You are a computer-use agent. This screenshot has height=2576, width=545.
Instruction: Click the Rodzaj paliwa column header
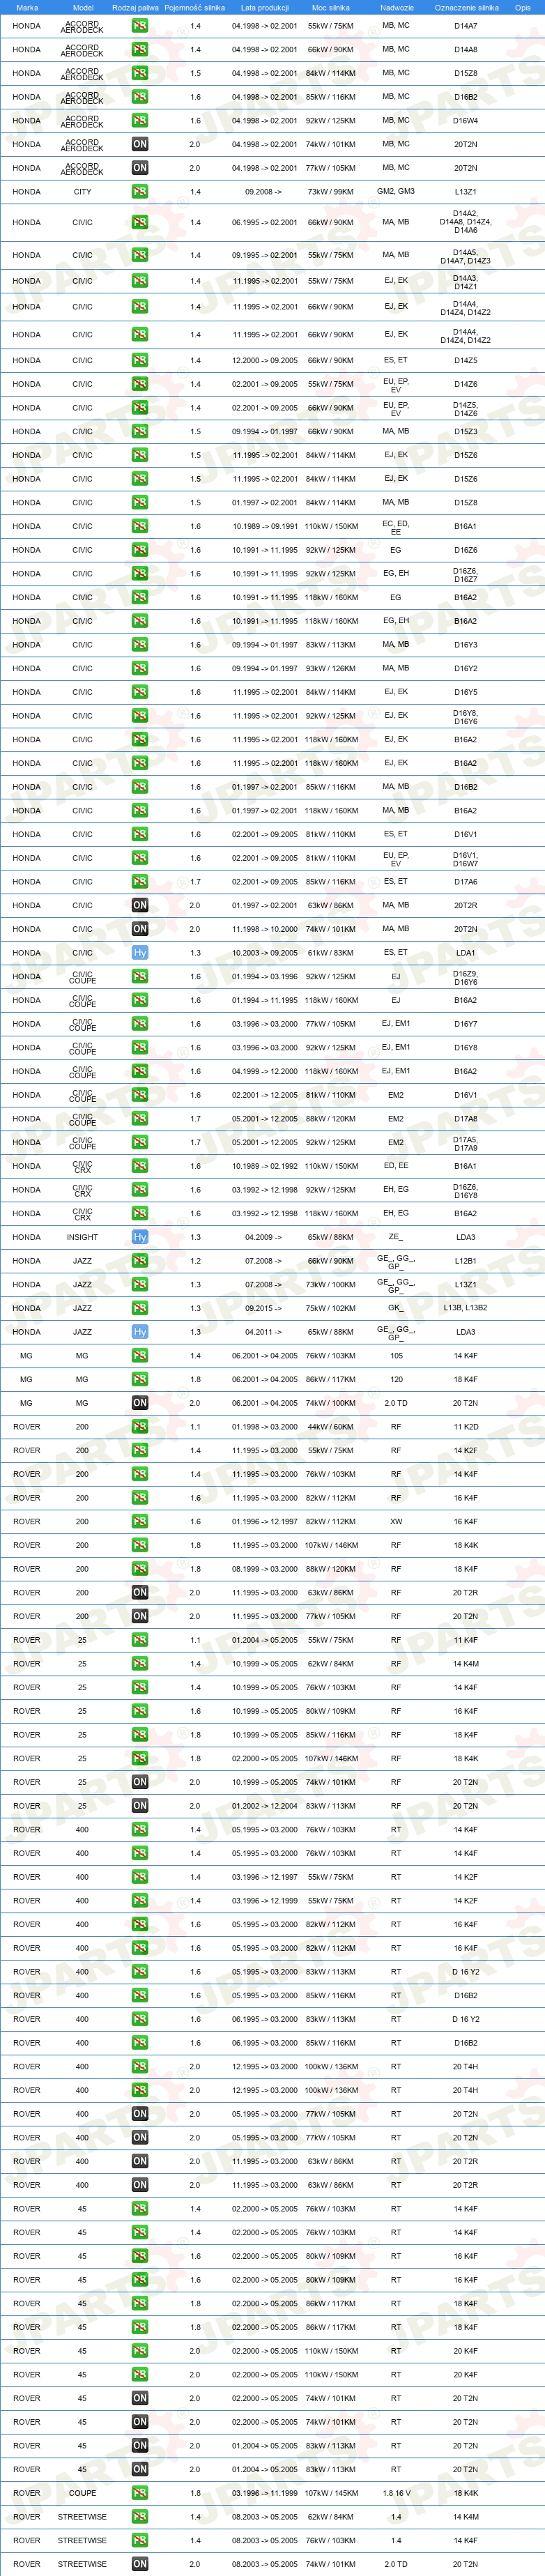[135, 7]
